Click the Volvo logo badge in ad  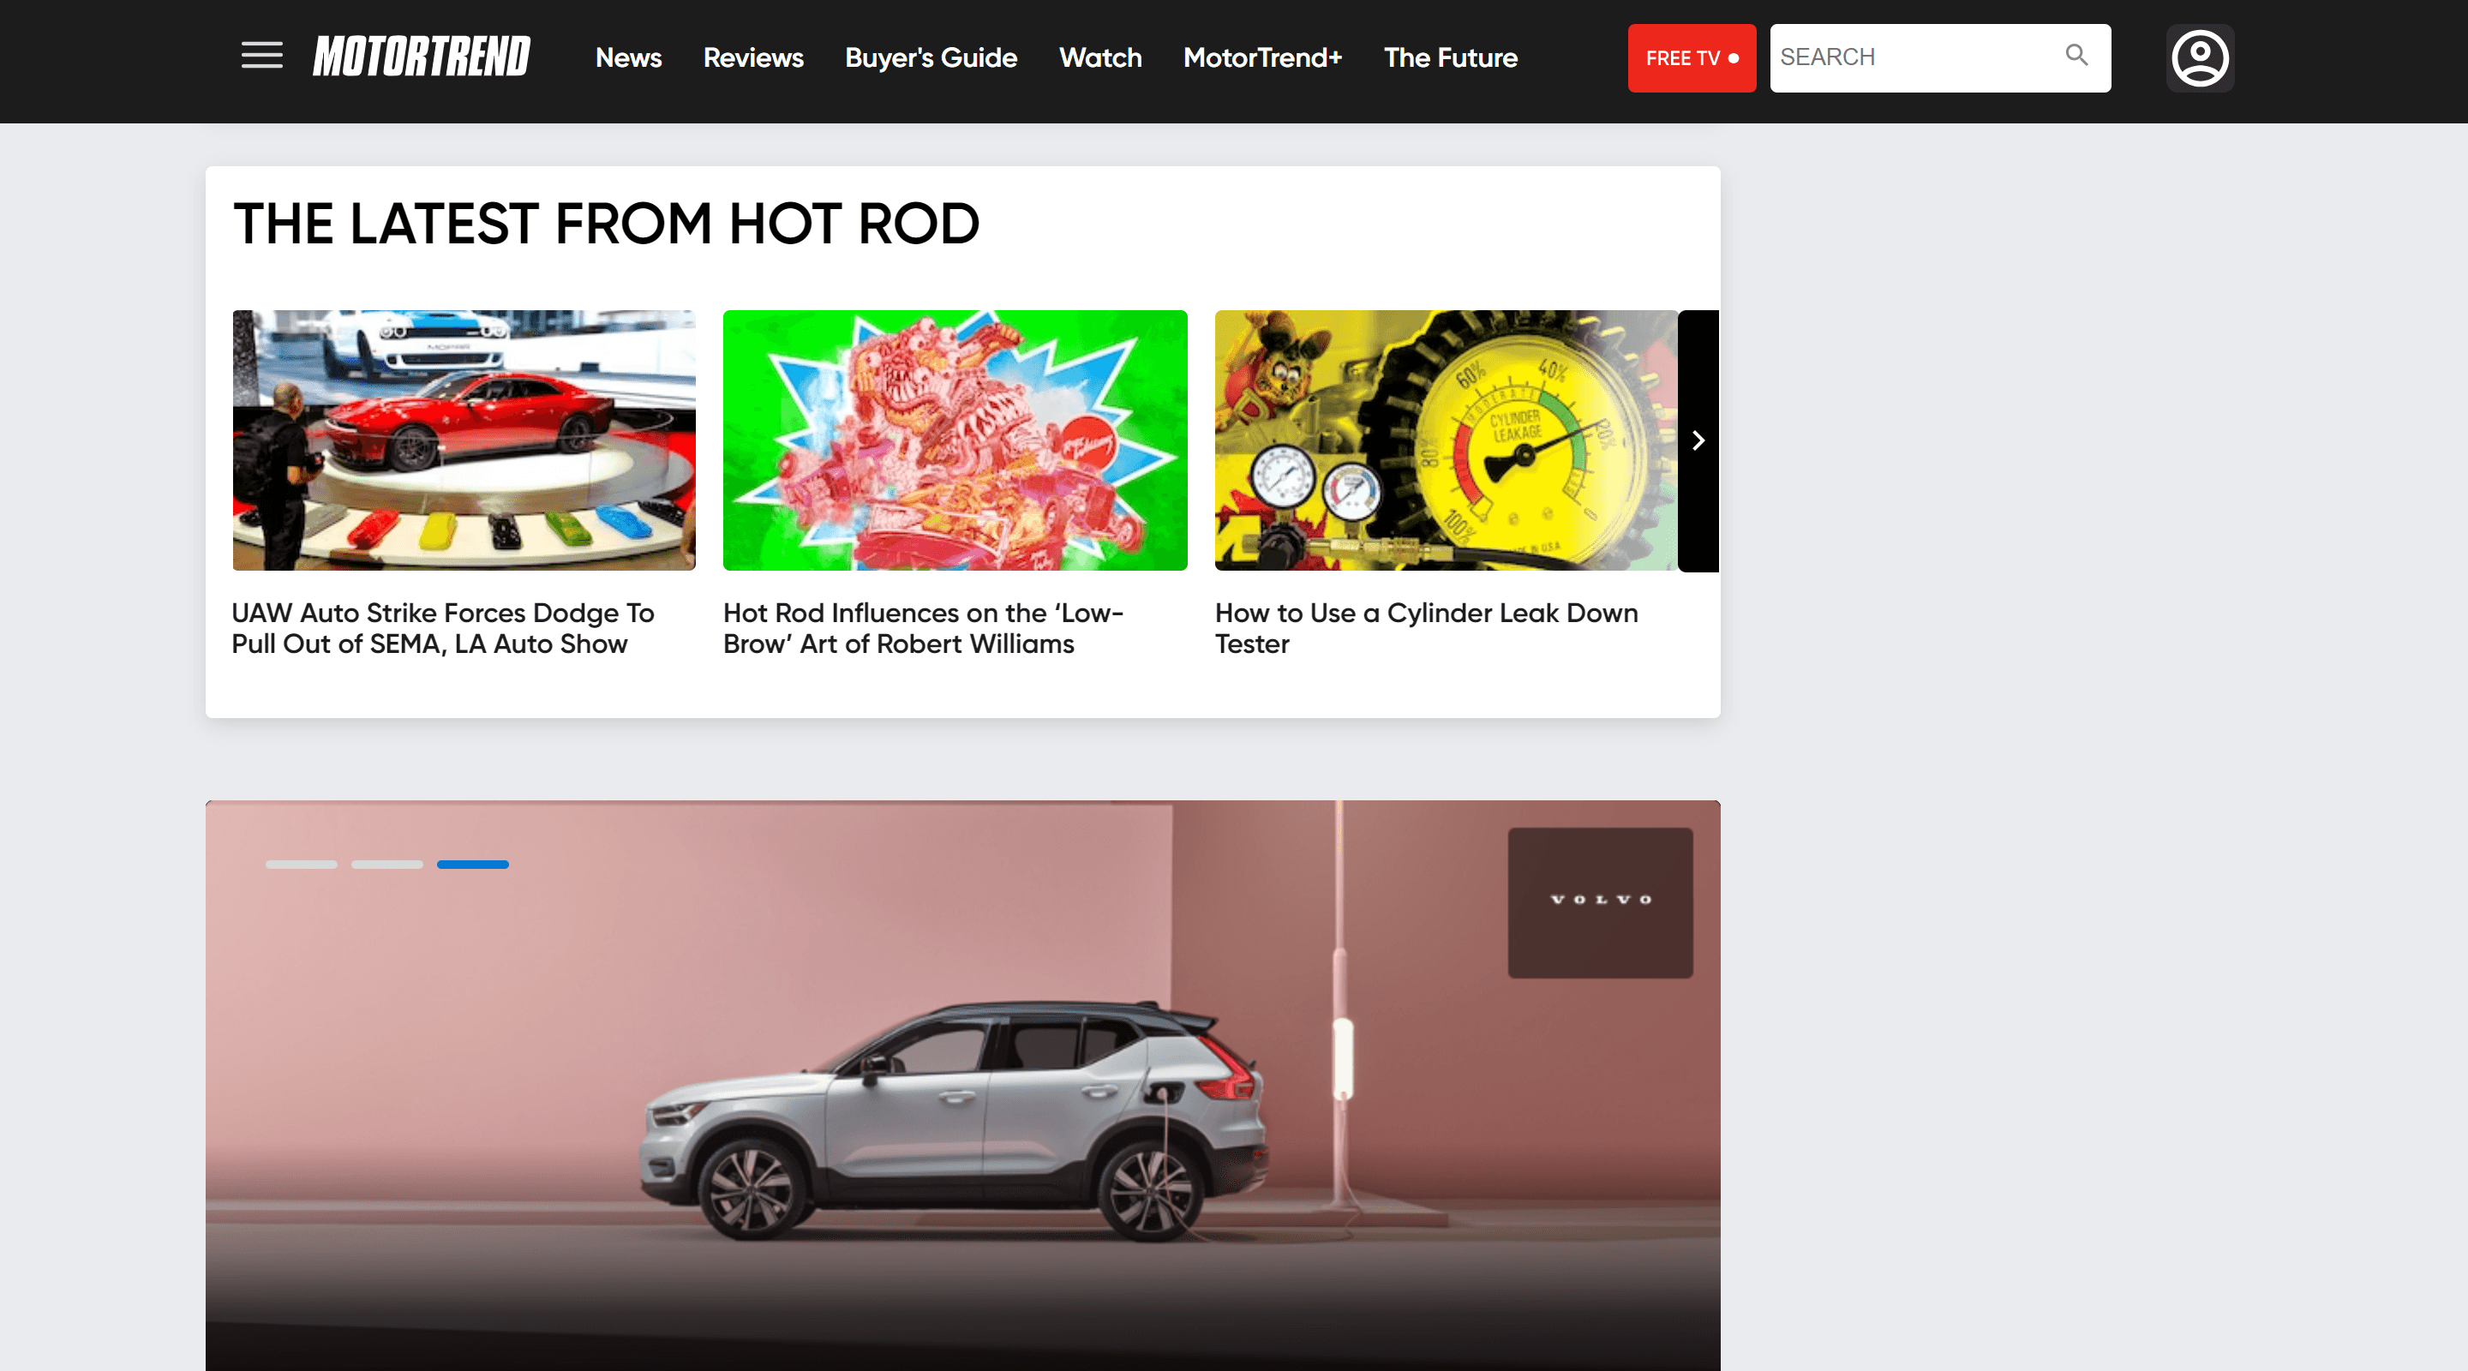1600,902
